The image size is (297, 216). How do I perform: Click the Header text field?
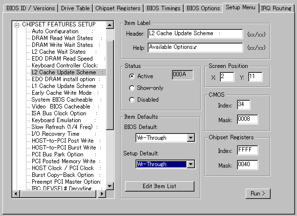coord(195,34)
